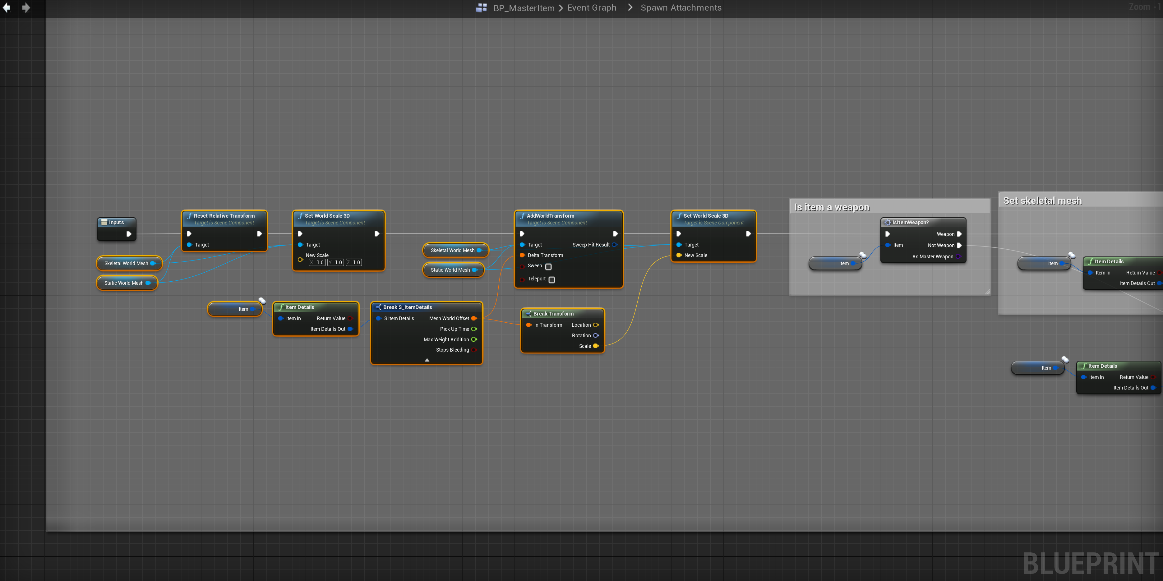Click the Break Transform node icon
This screenshot has width=1163, height=581.
(x=528, y=314)
